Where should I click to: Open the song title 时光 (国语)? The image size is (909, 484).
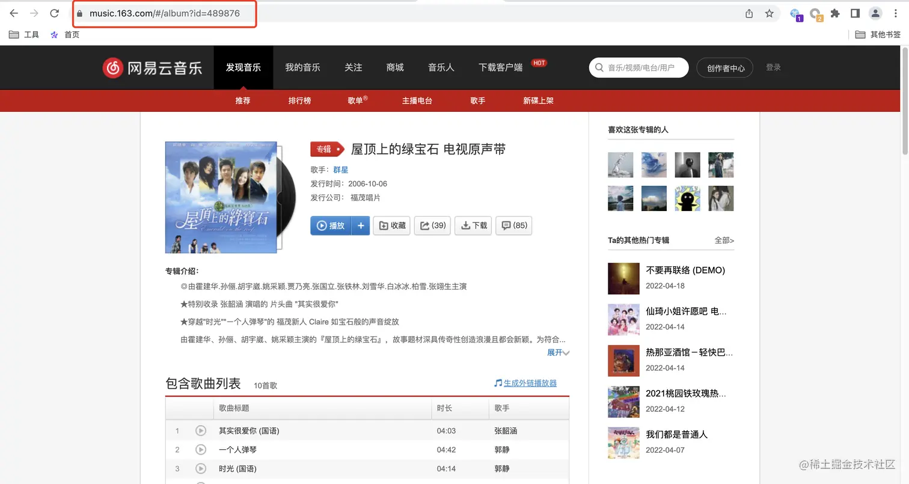(237, 468)
